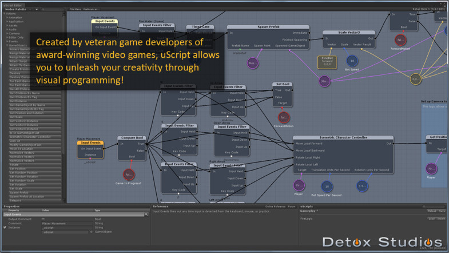Click the Reload button in uScripts panel

click(x=432, y=211)
